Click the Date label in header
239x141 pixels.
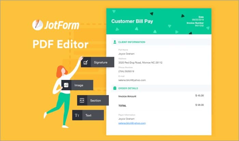201,17
